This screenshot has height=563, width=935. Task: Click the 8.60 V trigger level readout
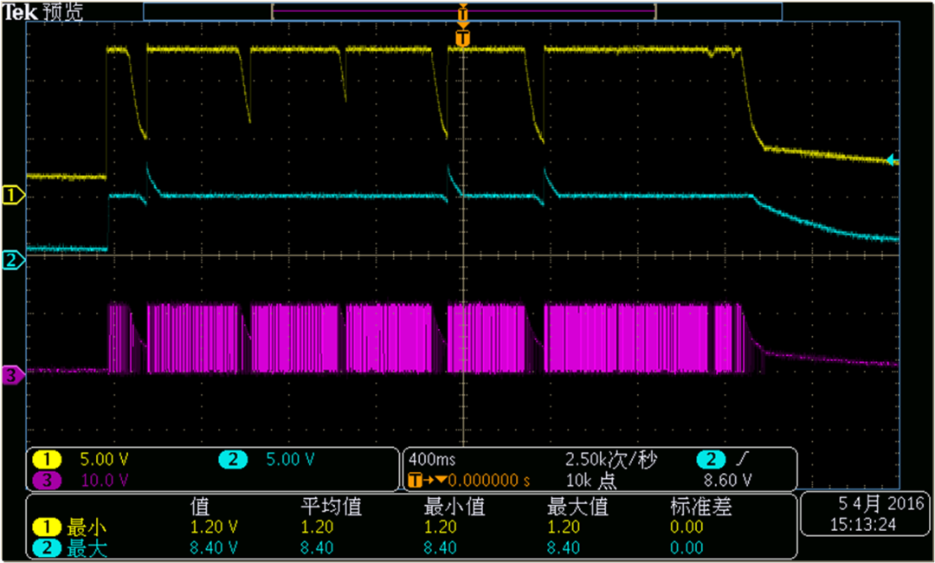(x=728, y=480)
